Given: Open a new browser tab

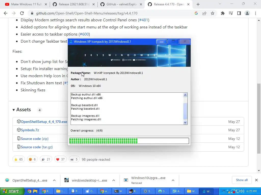Looking at the screenshot, I should click(198, 5).
